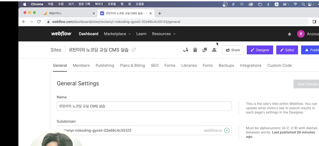Switch to the Custom Code tab
The image size is (319, 146).
coord(279,65)
